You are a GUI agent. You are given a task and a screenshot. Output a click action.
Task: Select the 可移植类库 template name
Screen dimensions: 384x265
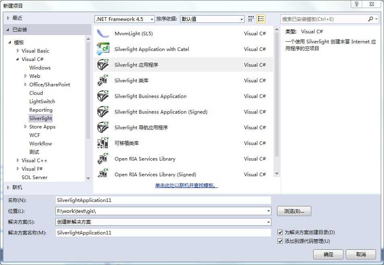click(x=127, y=143)
